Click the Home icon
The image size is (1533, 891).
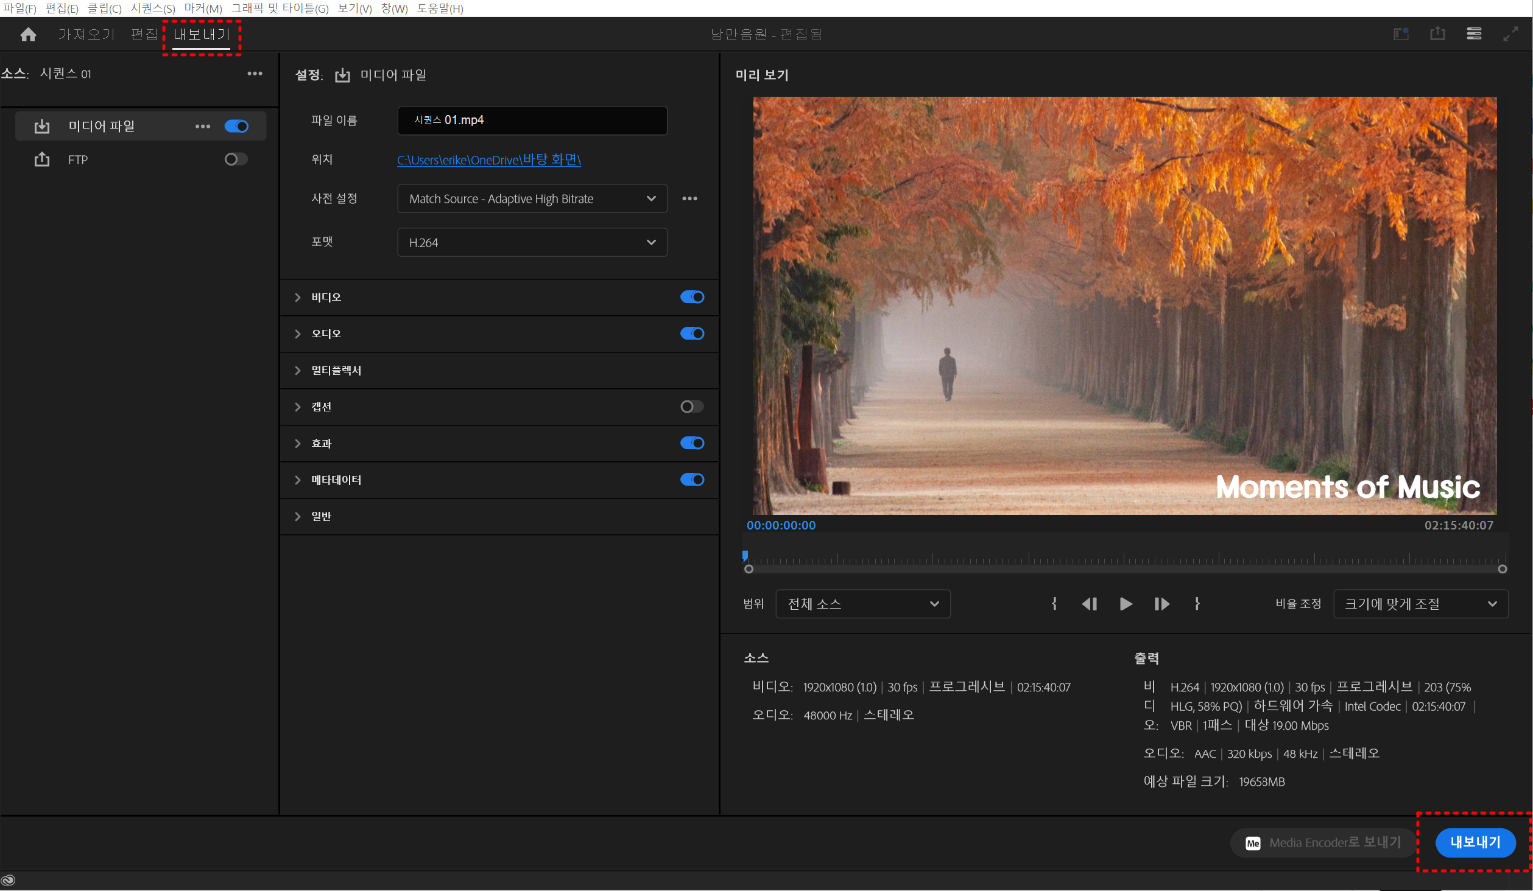[x=28, y=34]
